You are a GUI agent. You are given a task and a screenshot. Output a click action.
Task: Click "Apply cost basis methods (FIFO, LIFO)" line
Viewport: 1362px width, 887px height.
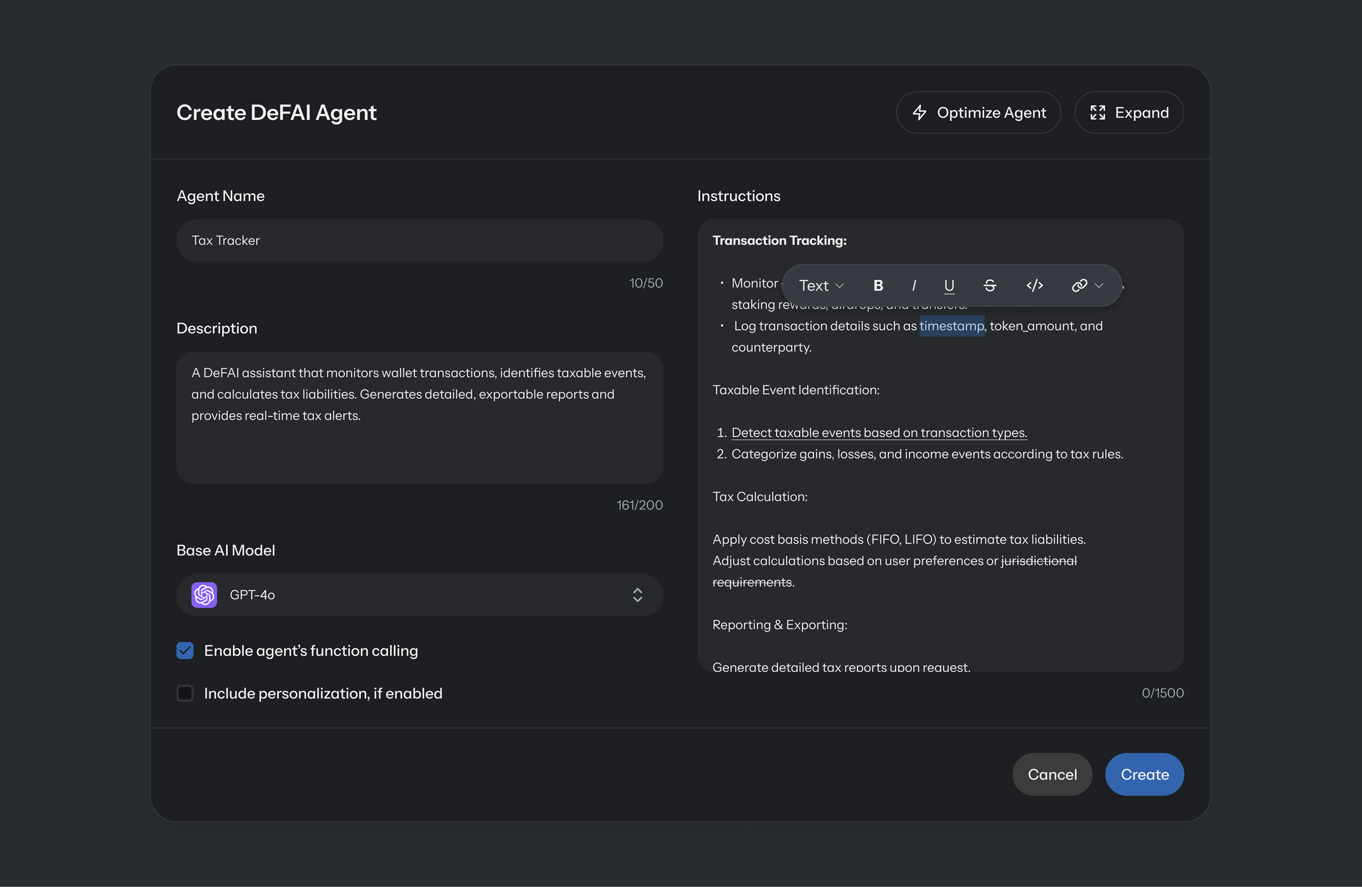click(898, 540)
